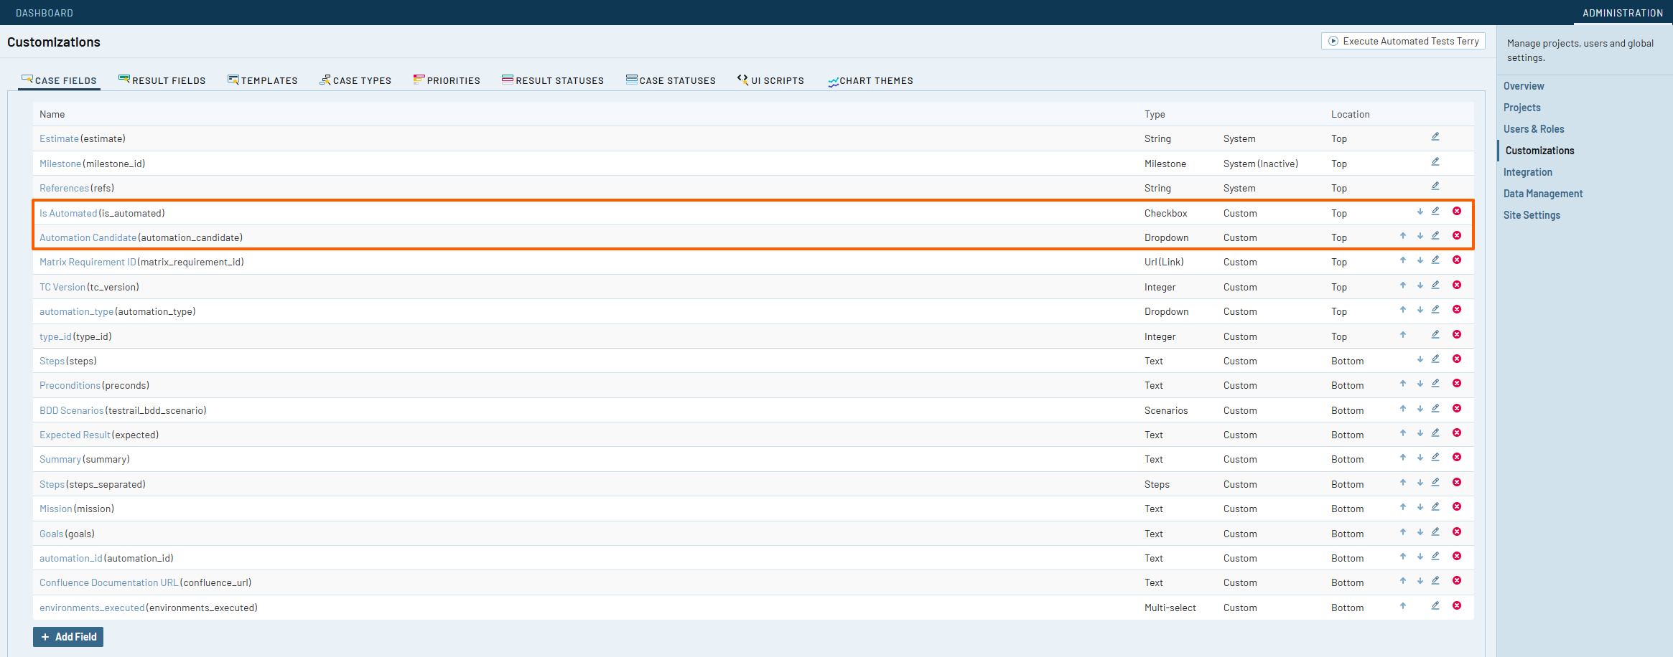Run Execute Automated Tests Terry
Image resolution: width=1673 pixels, height=657 pixels.
[x=1403, y=42]
